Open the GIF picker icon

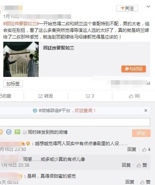(9, 132)
